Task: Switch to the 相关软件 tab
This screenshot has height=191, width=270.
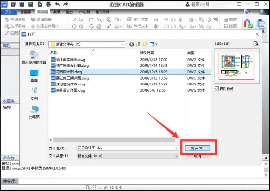Action: [103, 12]
